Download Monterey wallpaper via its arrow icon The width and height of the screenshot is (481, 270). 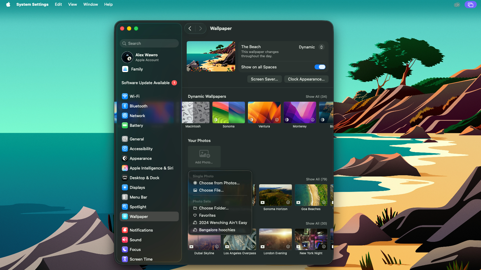click(x=312, y=120)
